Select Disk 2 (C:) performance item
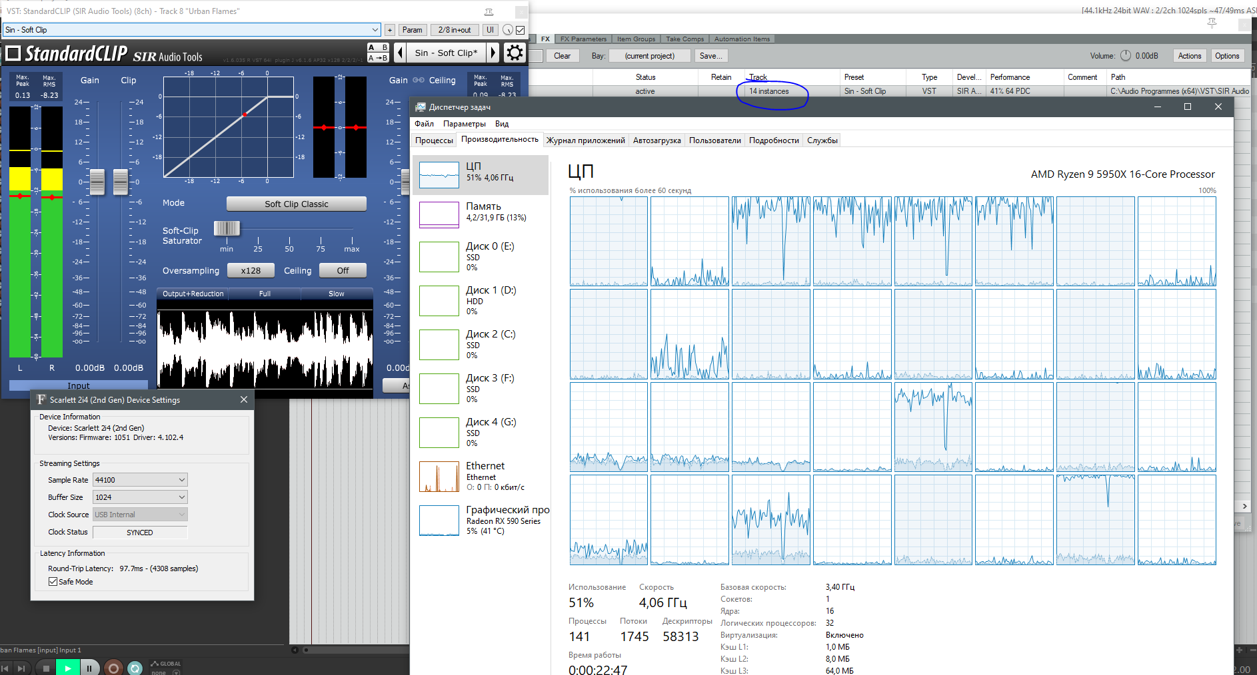This screenshot has height=675, width=1257. [481, 345]
